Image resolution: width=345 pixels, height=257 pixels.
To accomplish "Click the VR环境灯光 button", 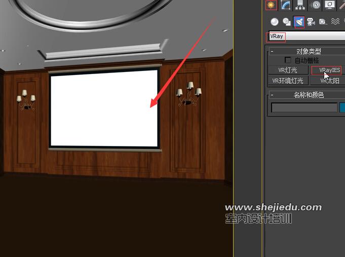I will [288, 81].
